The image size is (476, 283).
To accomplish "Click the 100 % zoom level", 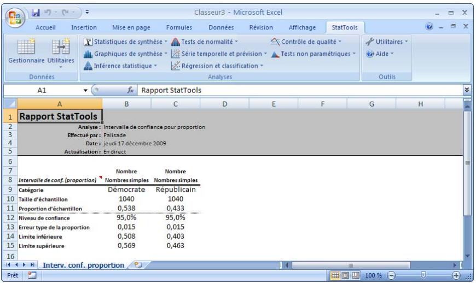I will (x=373, y=275).
